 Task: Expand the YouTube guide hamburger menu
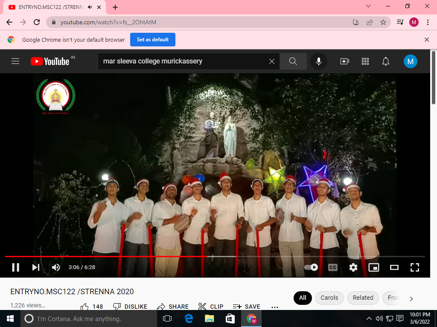[15, 61]
